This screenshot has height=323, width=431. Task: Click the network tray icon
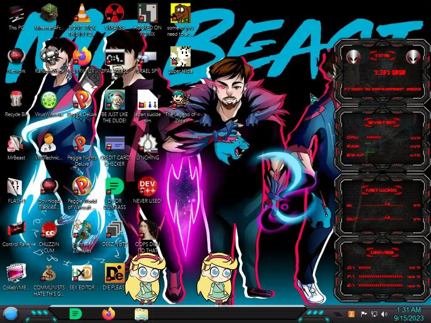[374, 314]
